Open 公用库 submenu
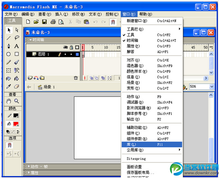This screenshot has width=219, height=178. [152, 150]
